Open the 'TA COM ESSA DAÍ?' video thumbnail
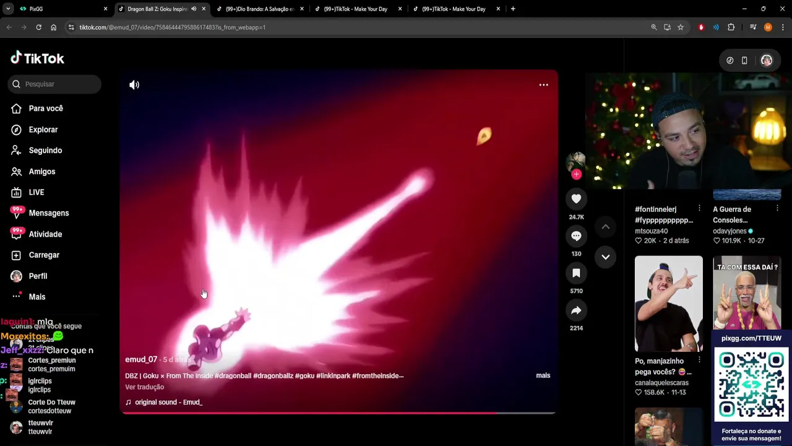The width and height of the screenshot is (792, 446). 747,293
